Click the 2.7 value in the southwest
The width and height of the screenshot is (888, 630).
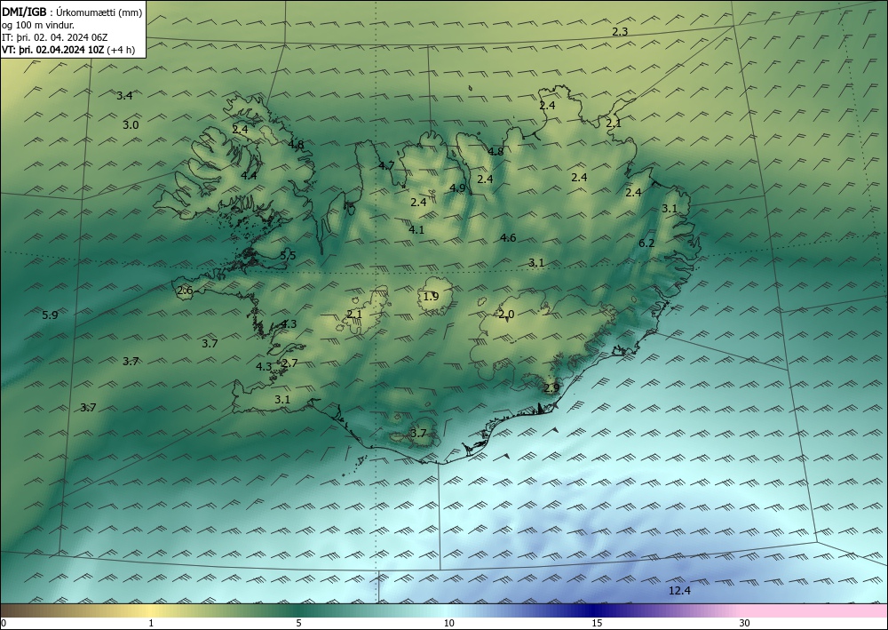(x=289, y=363)
